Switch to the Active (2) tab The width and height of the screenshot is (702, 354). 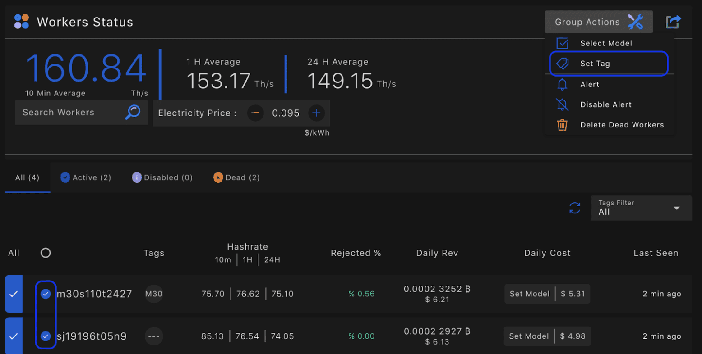[85, 177]
